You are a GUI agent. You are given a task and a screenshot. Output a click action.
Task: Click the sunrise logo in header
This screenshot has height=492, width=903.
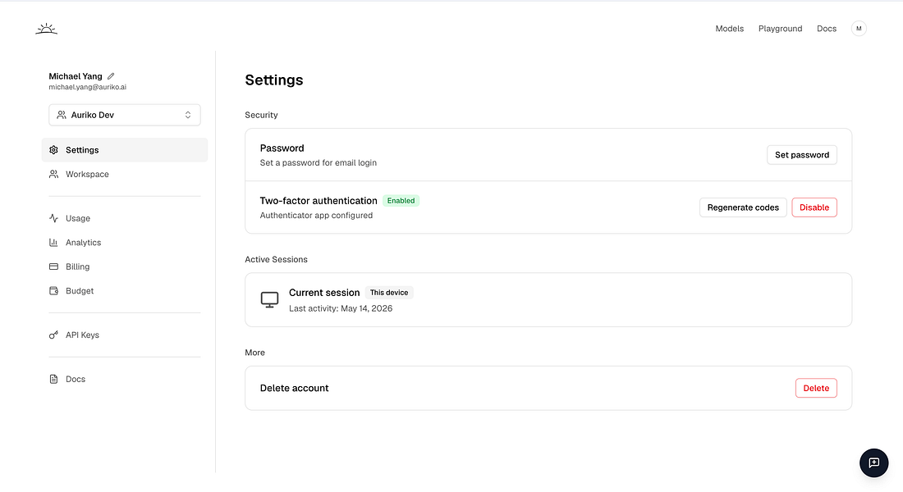pos(46,29)
